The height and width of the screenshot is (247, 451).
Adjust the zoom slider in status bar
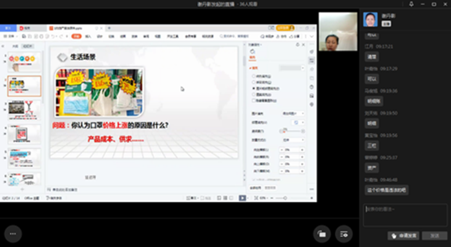(x=285, y=198)
